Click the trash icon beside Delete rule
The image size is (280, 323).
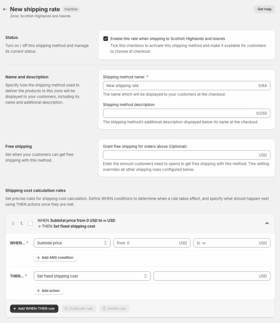(x=103, y=308)
